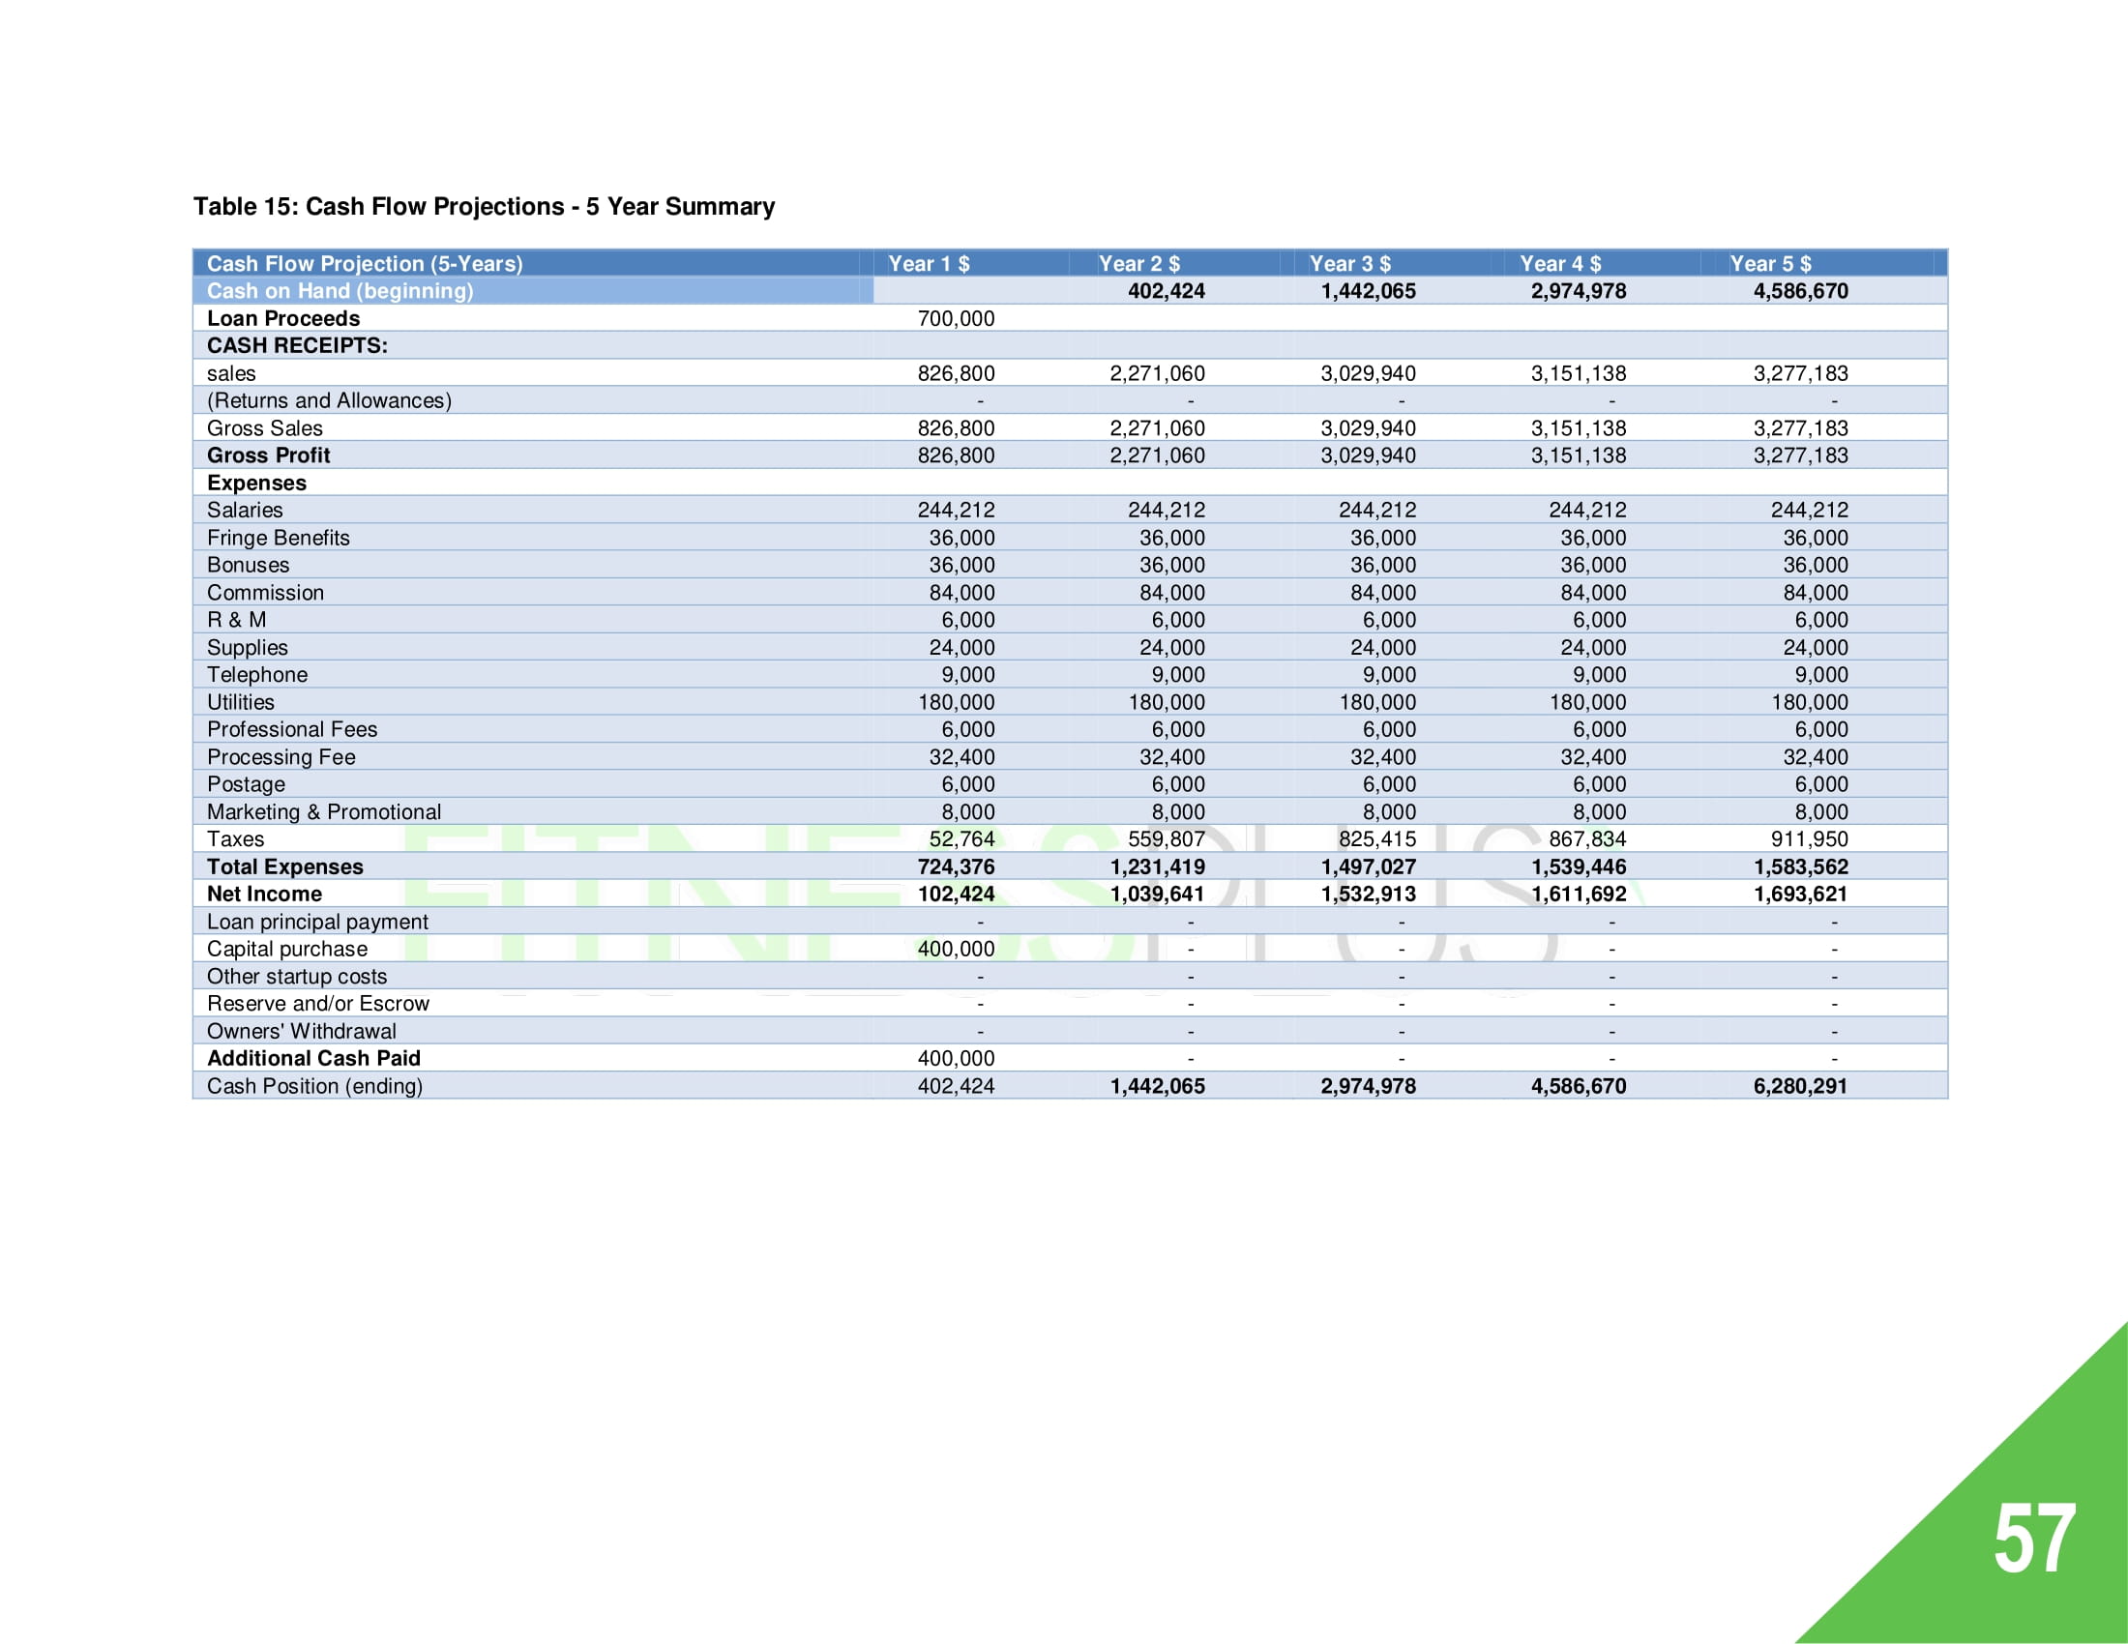Screen dimensions: 2128x1644
Task: Click Year 3 Net Income value 1,532,913
Action: click(x=1367, y=895)
